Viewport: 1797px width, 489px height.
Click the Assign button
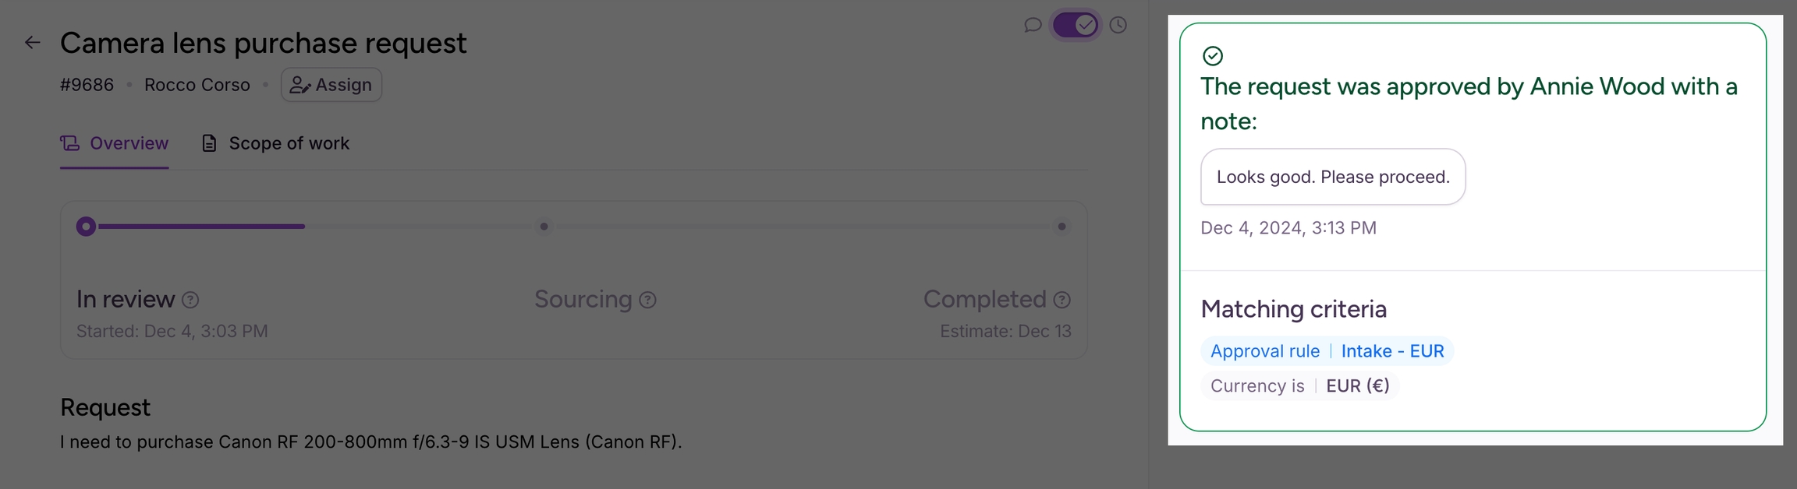pos(331,85)
